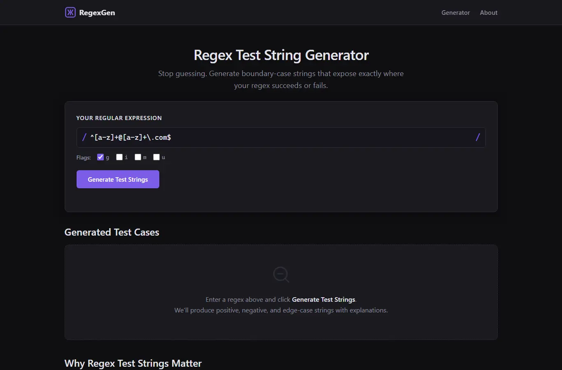Image resolution: width=562 pixels, height=370 pixels.
Task: Focus the regular expression input field
Action: coord(281,137)
